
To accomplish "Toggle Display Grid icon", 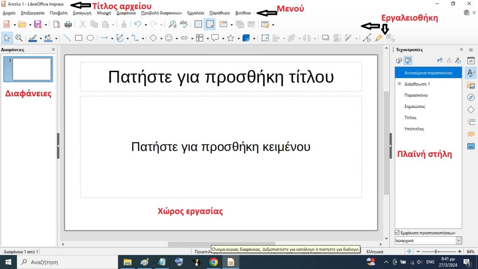I will (x=198, y=24).
